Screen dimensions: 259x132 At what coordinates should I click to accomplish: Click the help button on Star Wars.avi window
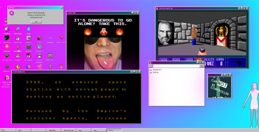pyautogui.click(x=132, y=72)
